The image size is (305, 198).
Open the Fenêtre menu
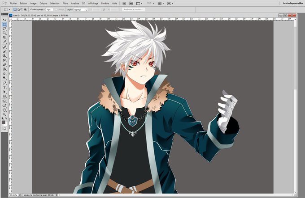click(105, 3)
